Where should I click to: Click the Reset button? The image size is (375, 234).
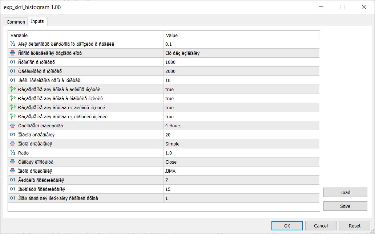pos(354,226)
